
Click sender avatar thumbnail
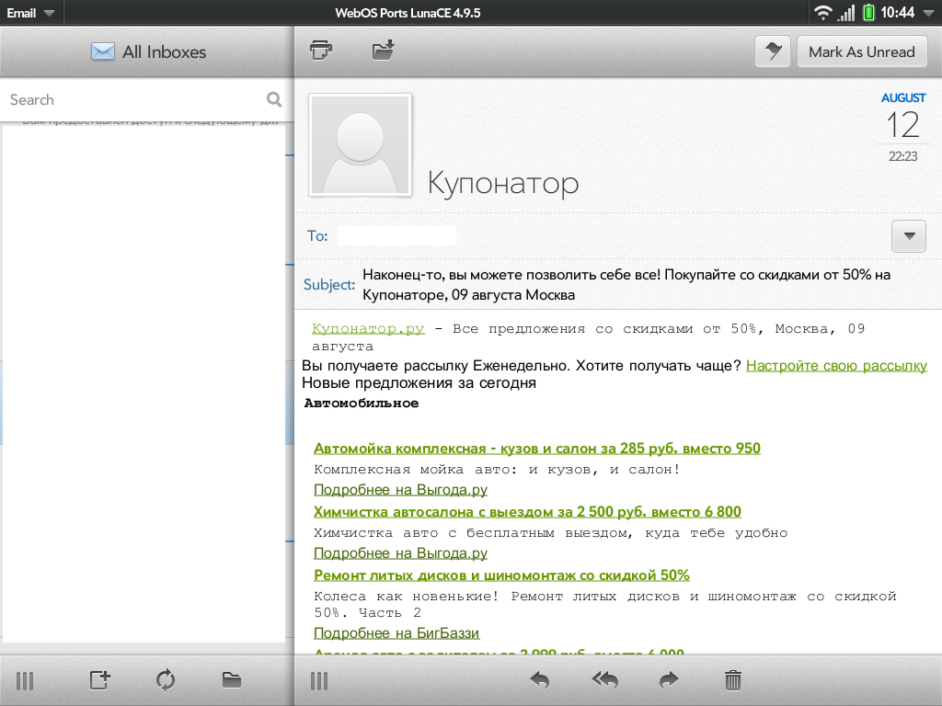click(x=361, y=145)
